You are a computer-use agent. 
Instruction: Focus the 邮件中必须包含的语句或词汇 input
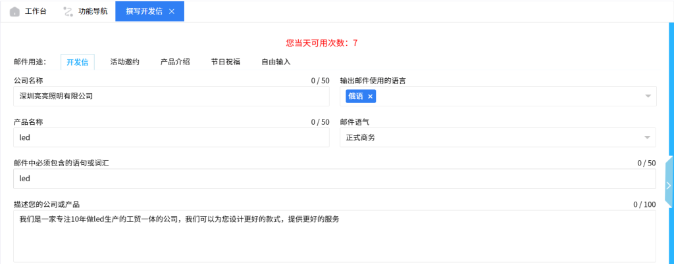334,179
